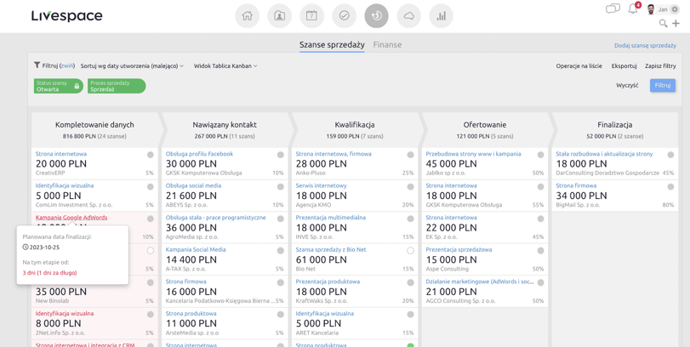Viewport: 690px width, 347px height.
Task: Click the 34 000 PLN amount
Action: click(x=581, y=196)
